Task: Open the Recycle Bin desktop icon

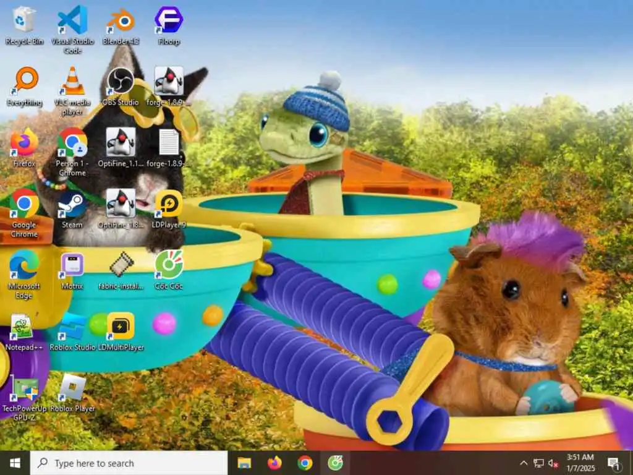Action: point(24,25)
